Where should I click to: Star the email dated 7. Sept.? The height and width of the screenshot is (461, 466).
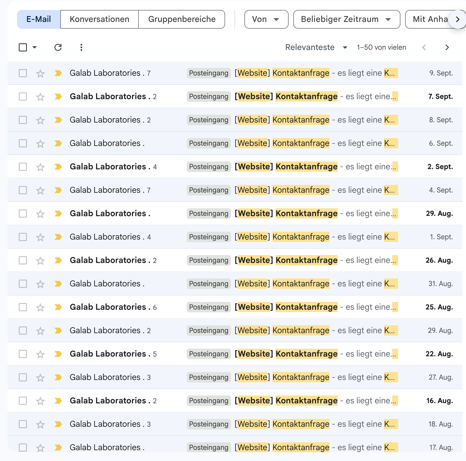pos(40,97)
